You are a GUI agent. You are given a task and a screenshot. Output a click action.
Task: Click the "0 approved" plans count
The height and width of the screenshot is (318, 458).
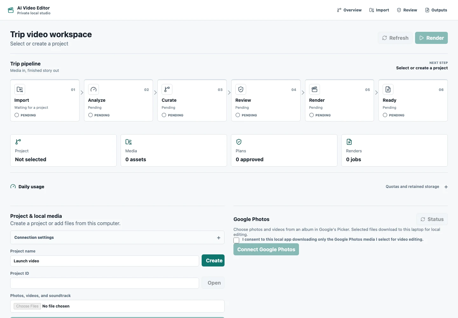pyautogui.click(x=250, y=160)
